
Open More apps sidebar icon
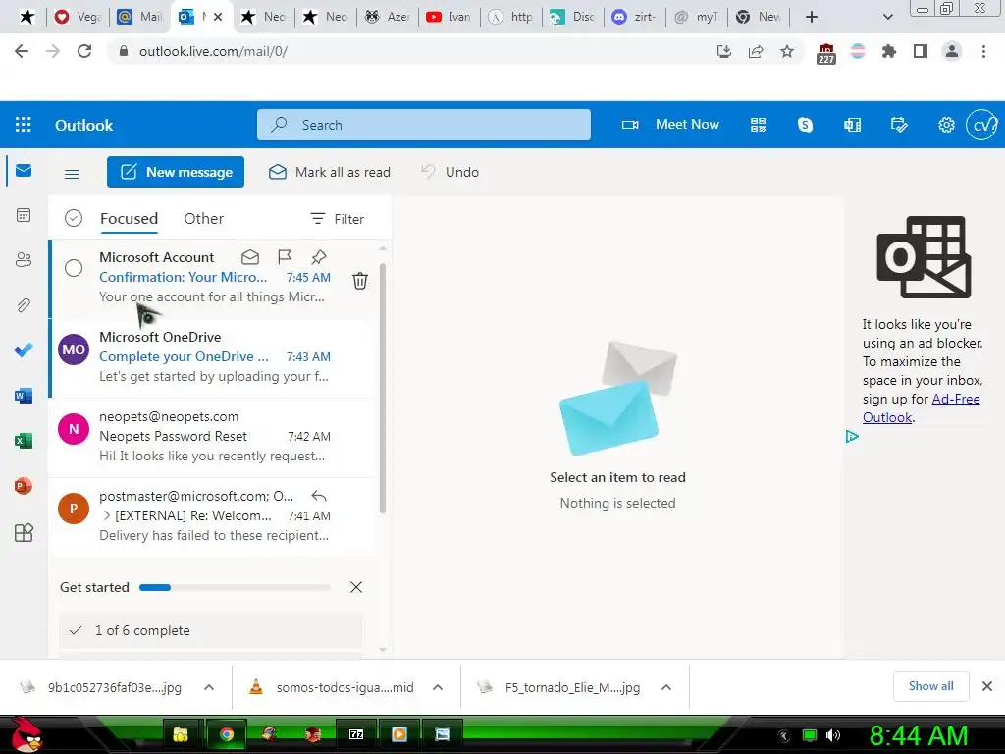coord(24,533)
